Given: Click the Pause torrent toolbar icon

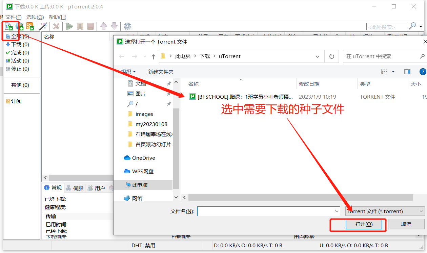Looking at the screenshot, I should 80,26.
